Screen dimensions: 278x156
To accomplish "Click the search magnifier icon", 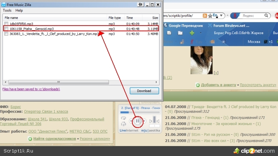I will pyautogui.click(x=266, y=16).
